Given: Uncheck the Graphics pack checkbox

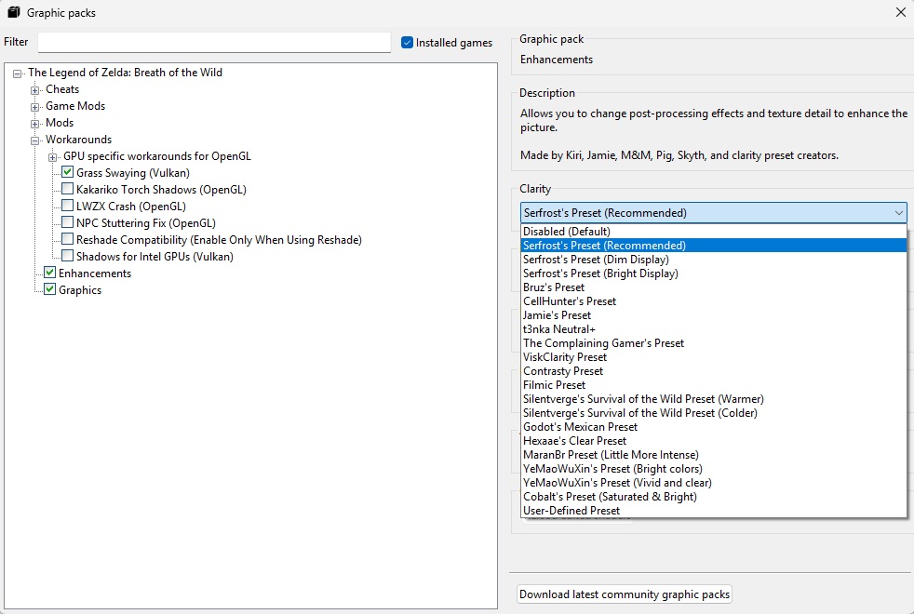Looking at the screenshot, I should pyautogui.click(x=50, y=289).
